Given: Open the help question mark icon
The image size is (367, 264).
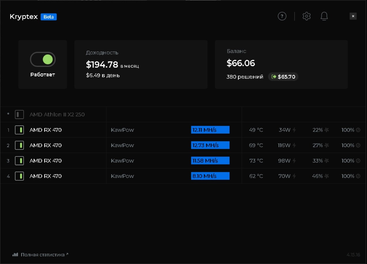Looking at the screenshot, I should (x=282, y=16).
